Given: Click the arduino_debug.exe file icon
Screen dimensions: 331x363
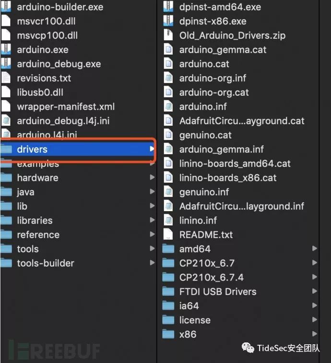Looking at the screenshot, I should click(6, 63).
